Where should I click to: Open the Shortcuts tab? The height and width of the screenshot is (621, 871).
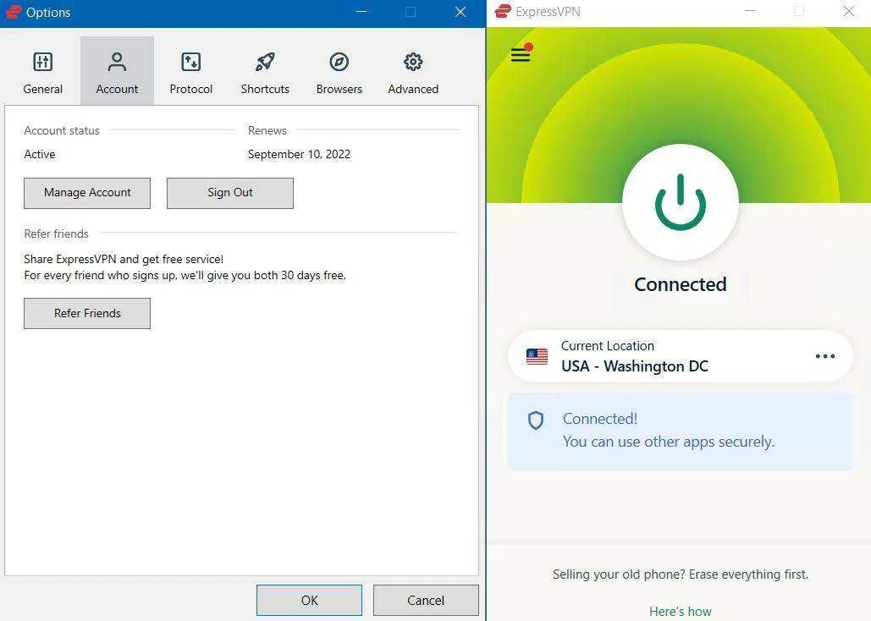tap(265, 72)
